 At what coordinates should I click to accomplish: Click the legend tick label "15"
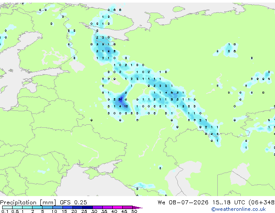point(64,211)
